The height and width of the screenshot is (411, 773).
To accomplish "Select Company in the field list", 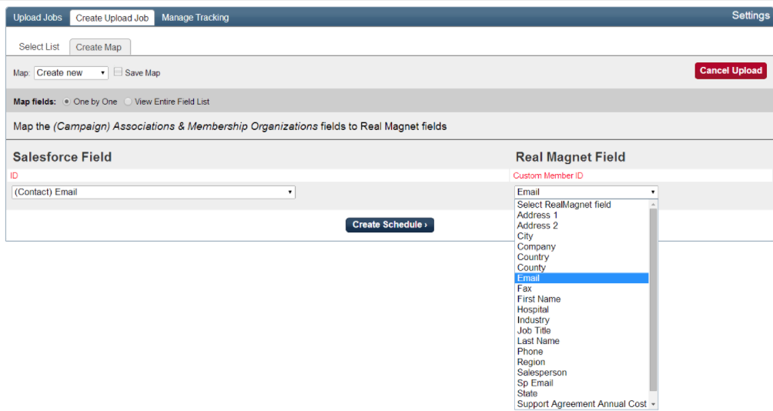I will click(x=582, y=247).
